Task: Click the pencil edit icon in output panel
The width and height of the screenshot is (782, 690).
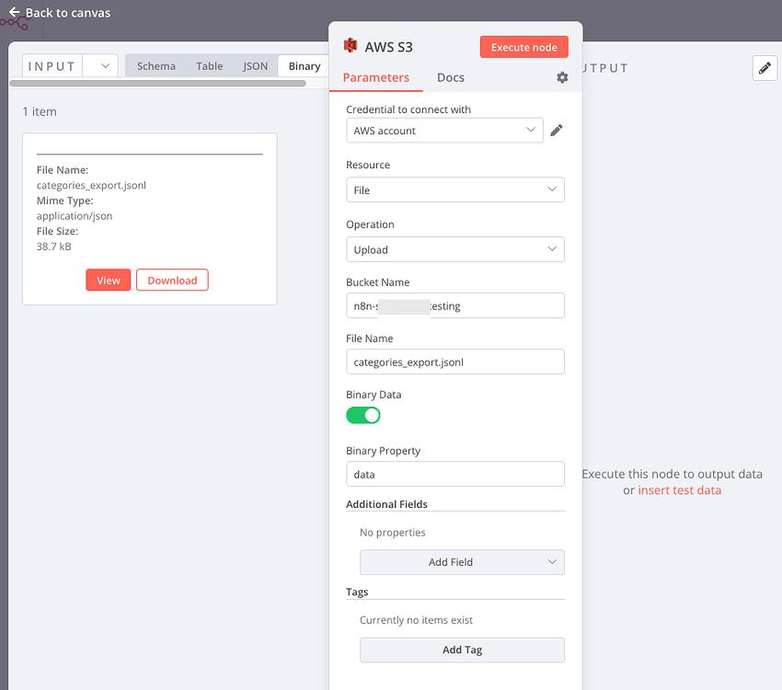Action: 765,68
